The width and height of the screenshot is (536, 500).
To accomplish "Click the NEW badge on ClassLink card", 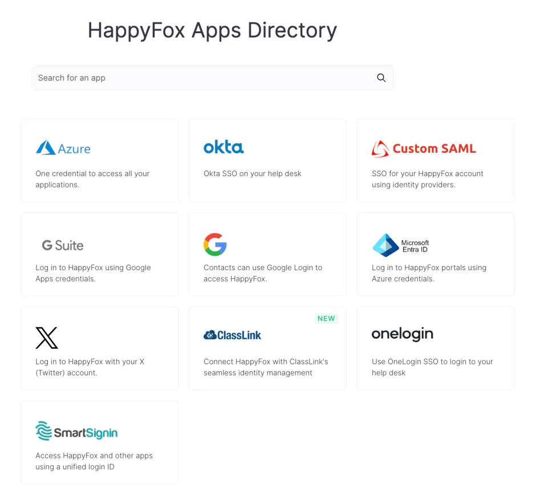I will point(326,319).
